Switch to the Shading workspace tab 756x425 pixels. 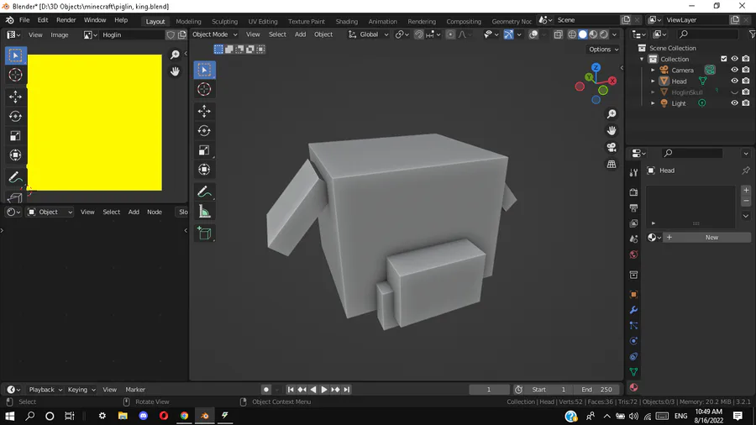point(347,21)
